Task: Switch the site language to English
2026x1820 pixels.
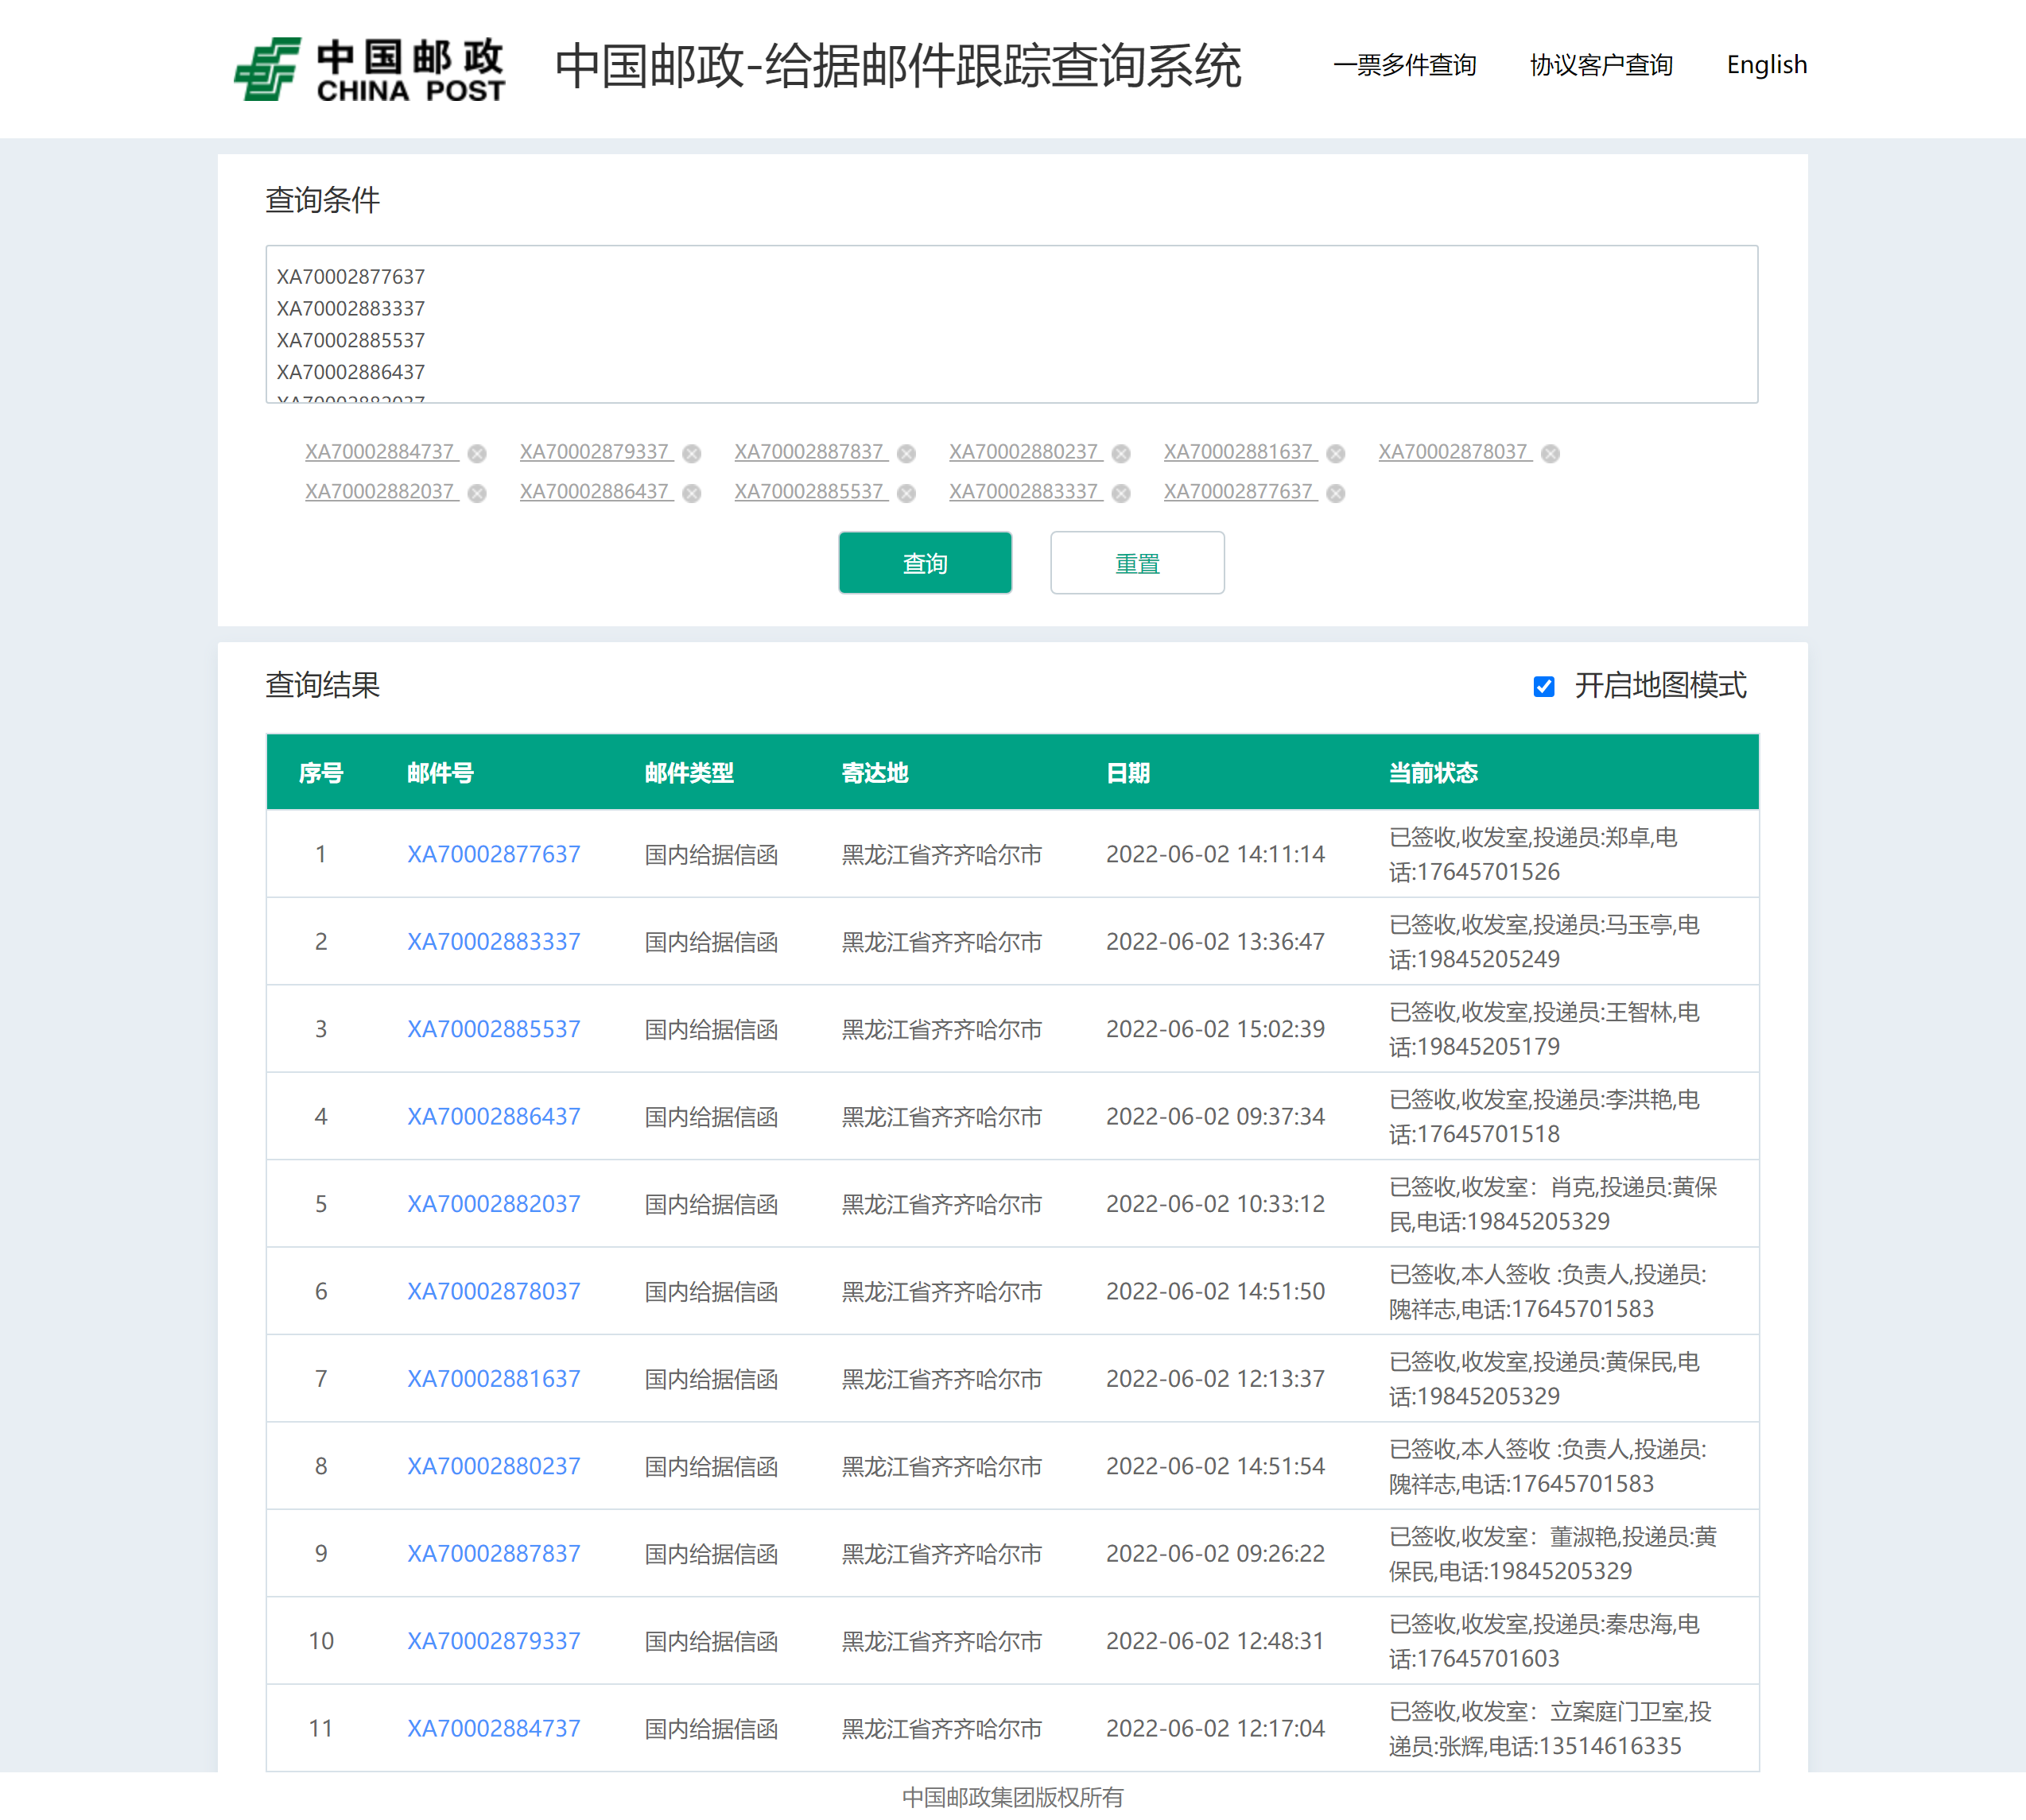Action: 1767,65
